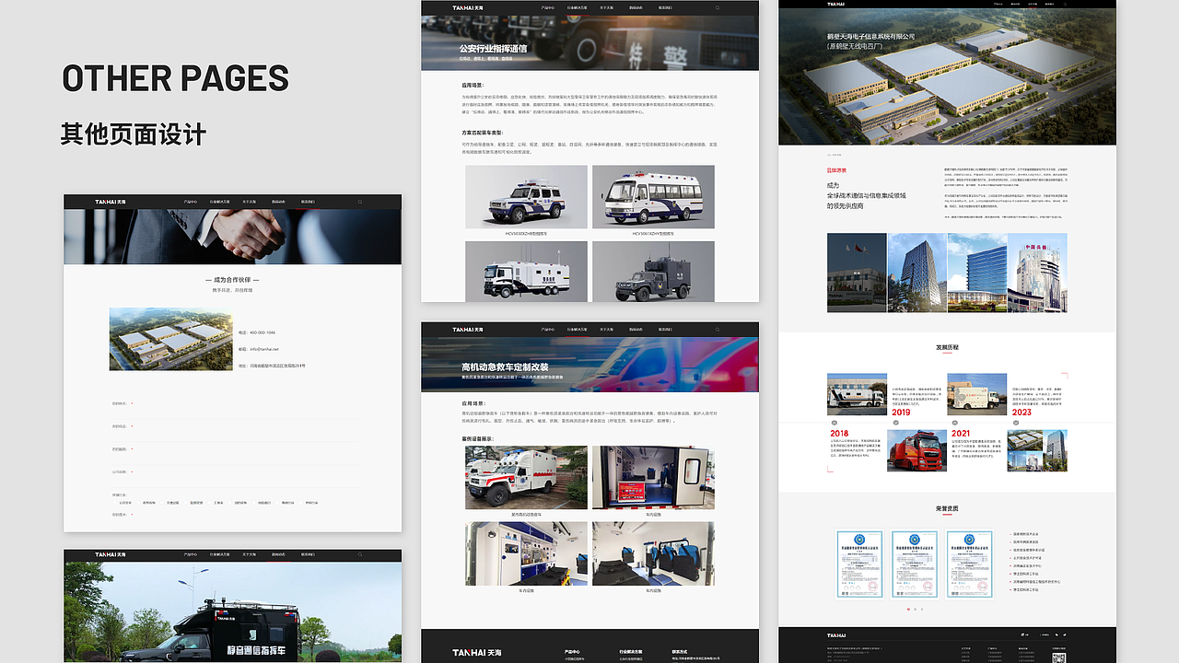This screenshot has height=663, width=1179.
Task: Click the TANHAI logo on the police command page
Action: coord(470,7)
